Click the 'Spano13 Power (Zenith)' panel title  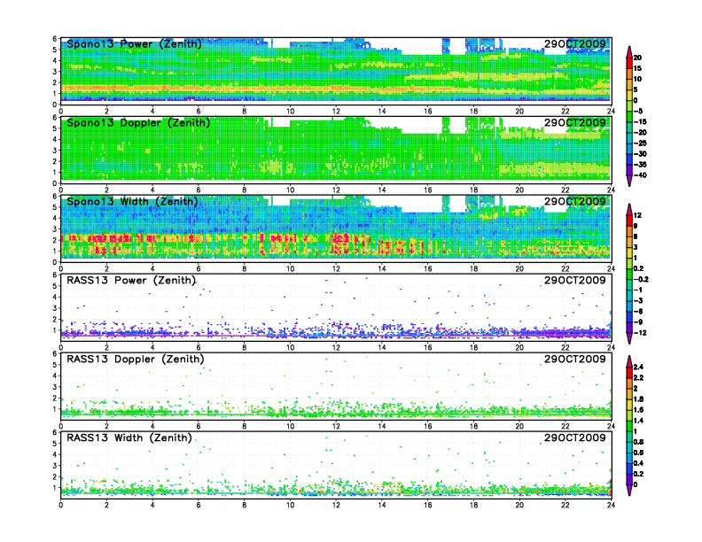click(134, 44)
